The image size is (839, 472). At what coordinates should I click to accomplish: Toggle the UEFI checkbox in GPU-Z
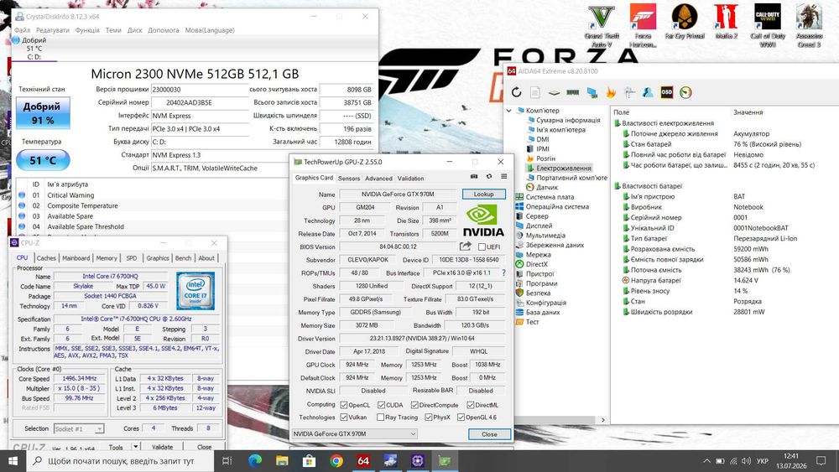482,247
